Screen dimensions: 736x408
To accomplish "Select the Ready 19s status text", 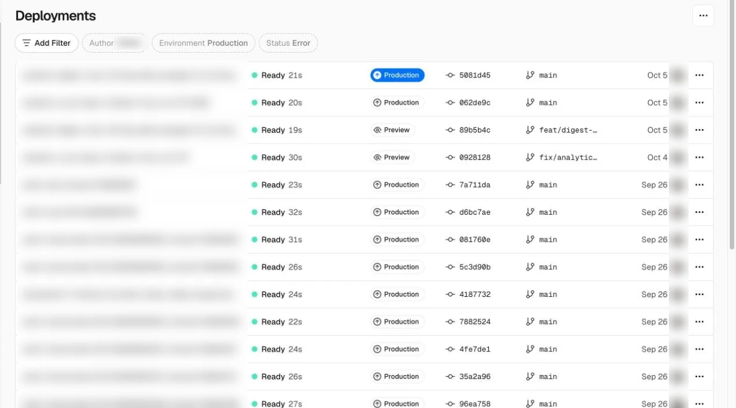I will tap(282, 130).
